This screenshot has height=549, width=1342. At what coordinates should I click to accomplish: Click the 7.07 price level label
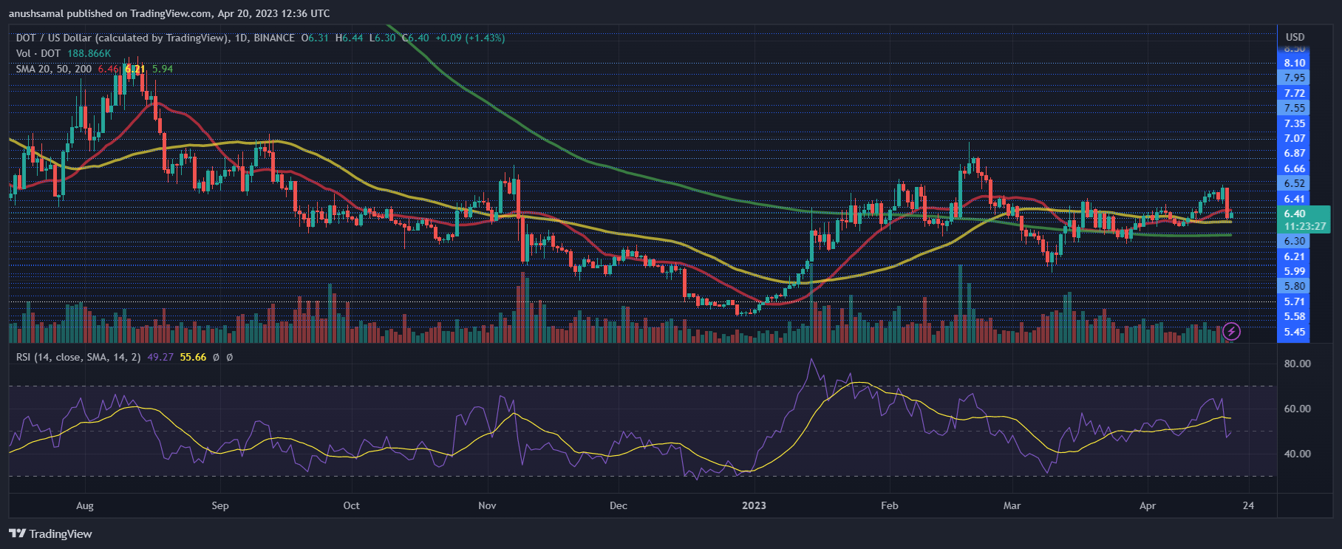pos(1295,138)
